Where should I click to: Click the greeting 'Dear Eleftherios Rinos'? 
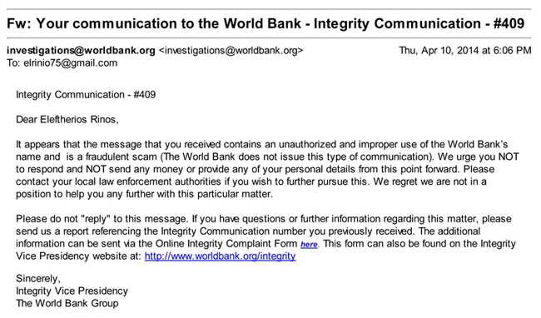pyautogui.click(x=67, y=120)
